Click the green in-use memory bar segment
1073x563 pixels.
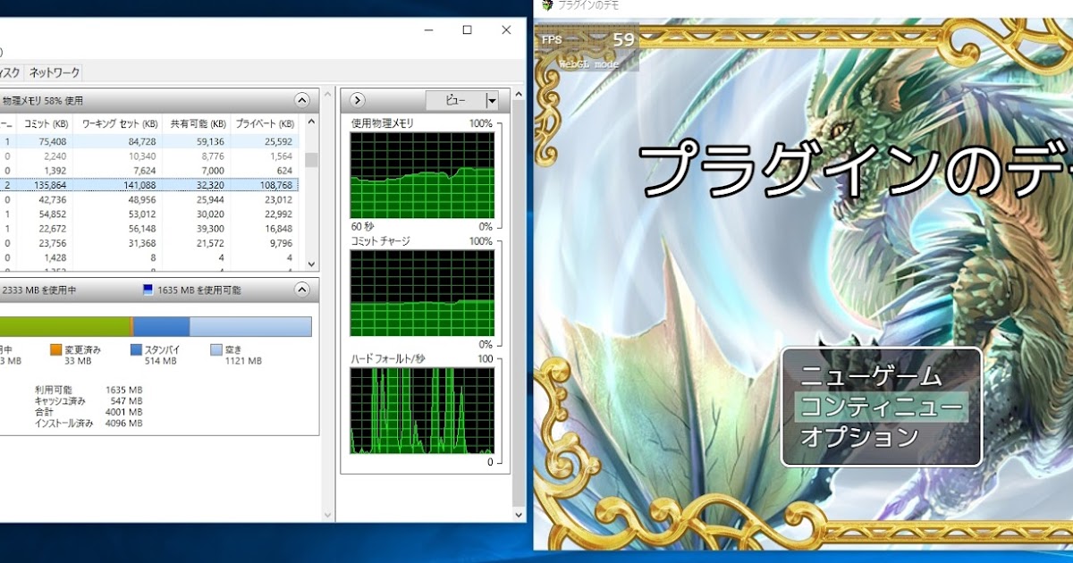click(x=65, y=326)
